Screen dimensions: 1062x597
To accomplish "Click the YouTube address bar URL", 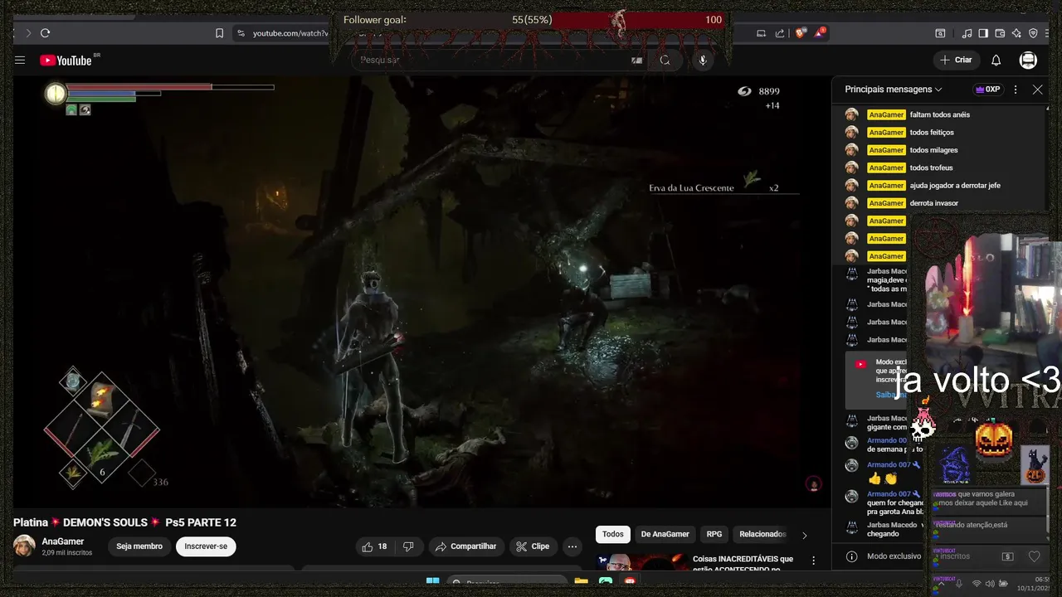I will click(290, 33).
